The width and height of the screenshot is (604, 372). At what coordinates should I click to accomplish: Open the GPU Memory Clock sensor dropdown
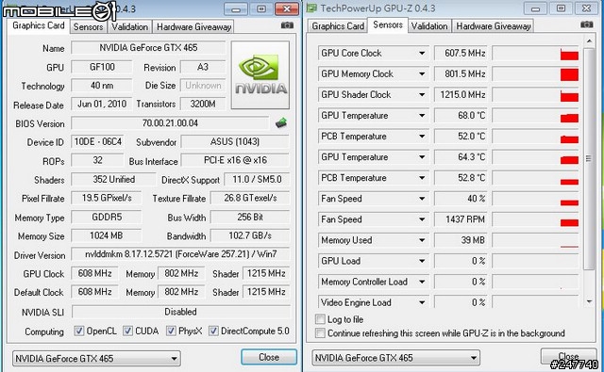pos(422,73)
